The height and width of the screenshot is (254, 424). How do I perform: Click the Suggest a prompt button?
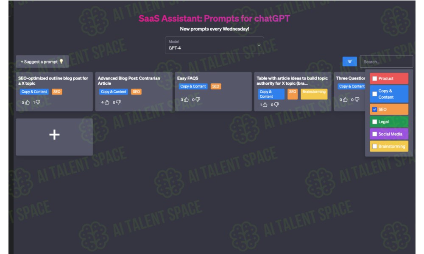(x=42, y=61)
